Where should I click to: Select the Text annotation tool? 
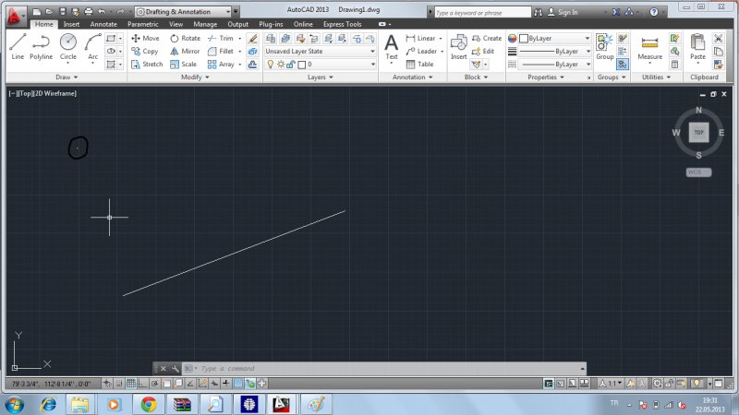coord(391,47)
